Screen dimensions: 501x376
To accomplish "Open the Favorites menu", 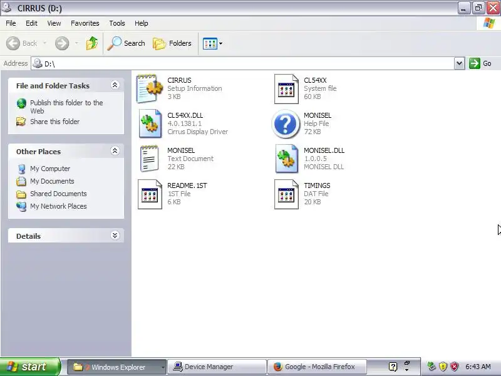I will click(x=85, y=23).
